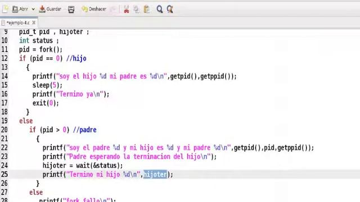The image size is (360, 202).
Task: Expand the Abrir recent files dropdown arrow
Action: (33, 10)
